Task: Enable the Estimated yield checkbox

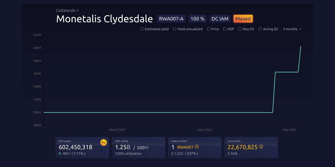Action: coord(142,29)
